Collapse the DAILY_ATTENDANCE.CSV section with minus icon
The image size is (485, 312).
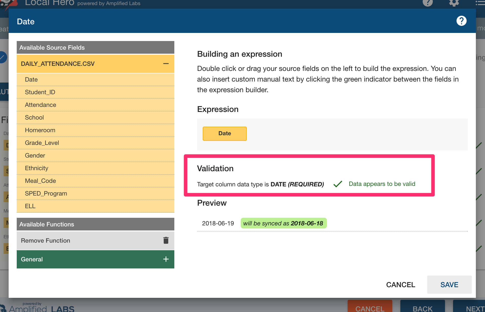[166, 64]
